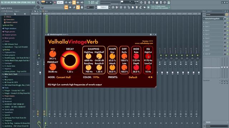The width and height of the screenshot is (229, 128).
Task: Expand ValhallaVintageVerb slot arrow menu
Action: 204,19
